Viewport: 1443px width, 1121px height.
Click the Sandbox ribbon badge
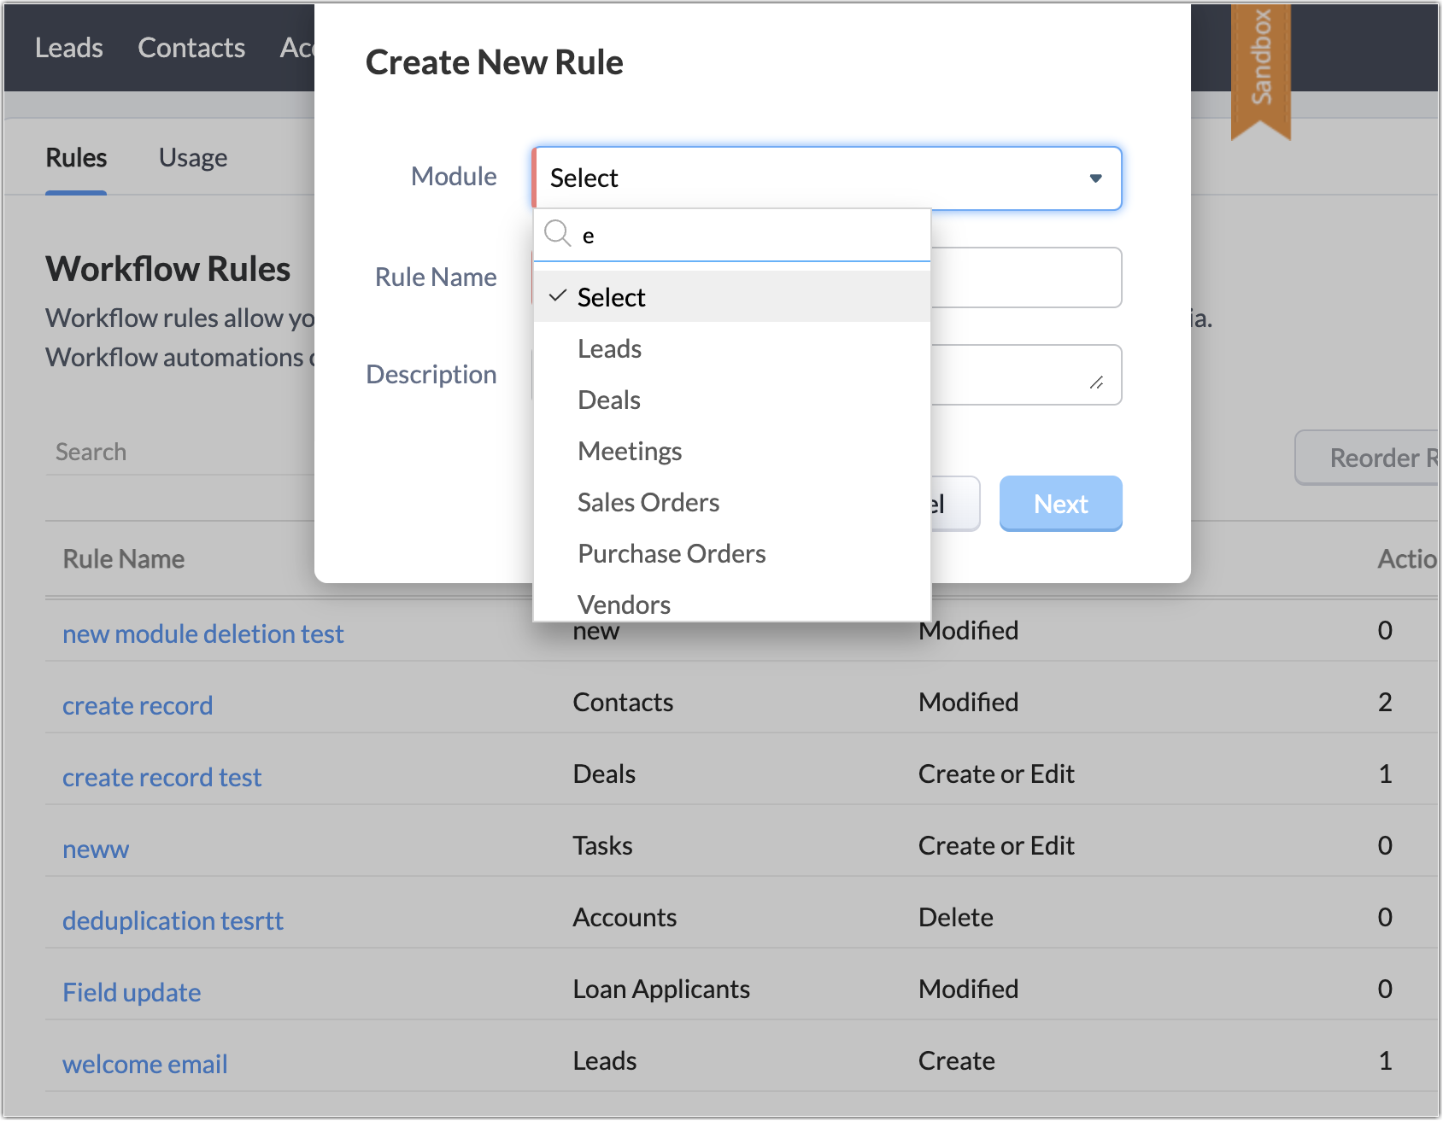click(1260, 64)
